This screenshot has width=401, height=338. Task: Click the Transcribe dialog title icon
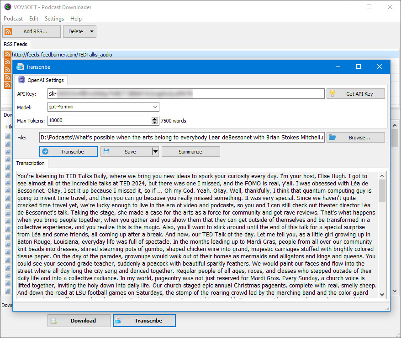pos(20,67)
